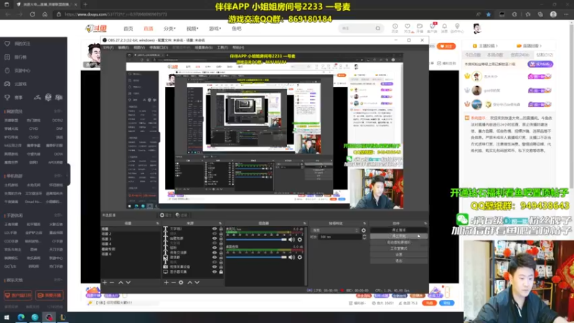Mute the 麦克风/Aux speaker icon
Image resolution: width=574 pixels, height=323 pixels.
291,240
